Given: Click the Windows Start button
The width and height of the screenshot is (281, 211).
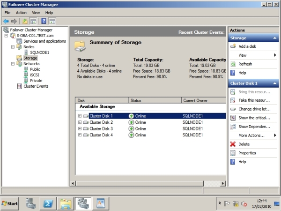Looking at the screenshot, I should click(10, 203).
